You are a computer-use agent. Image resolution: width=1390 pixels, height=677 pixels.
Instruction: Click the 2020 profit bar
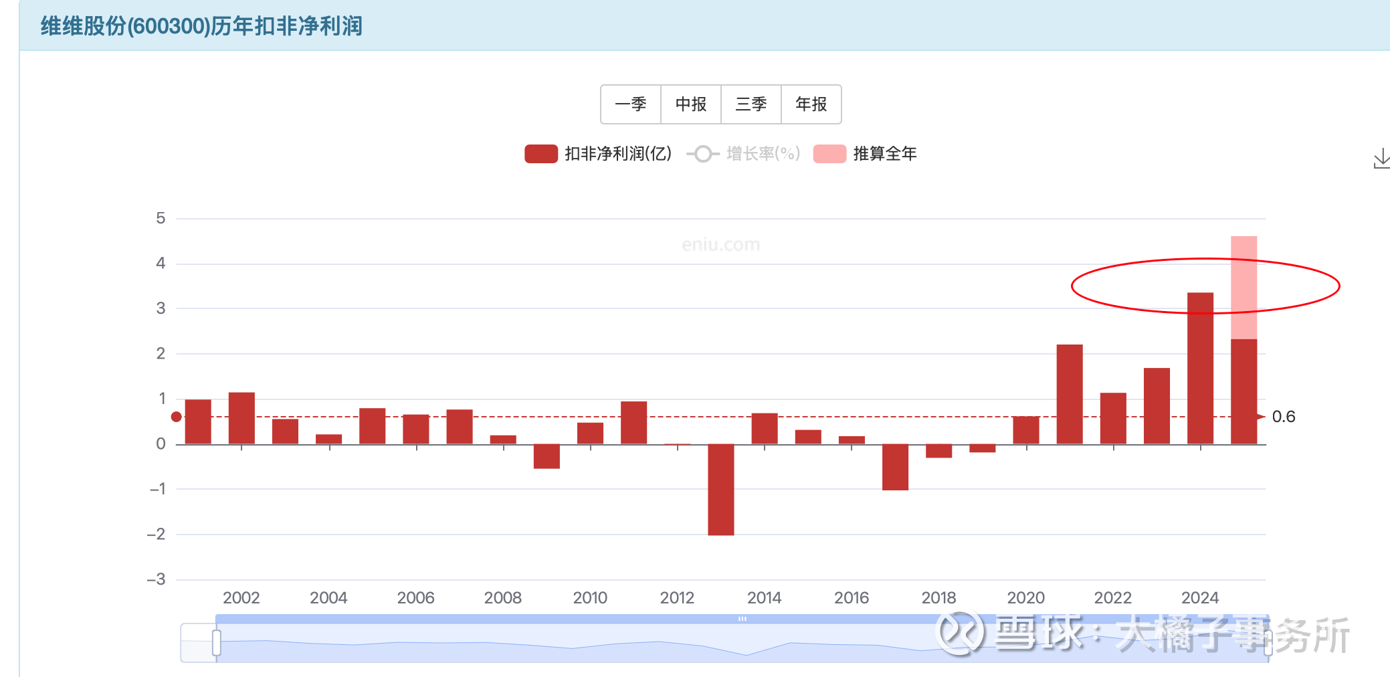click(x=1026, y=430)
